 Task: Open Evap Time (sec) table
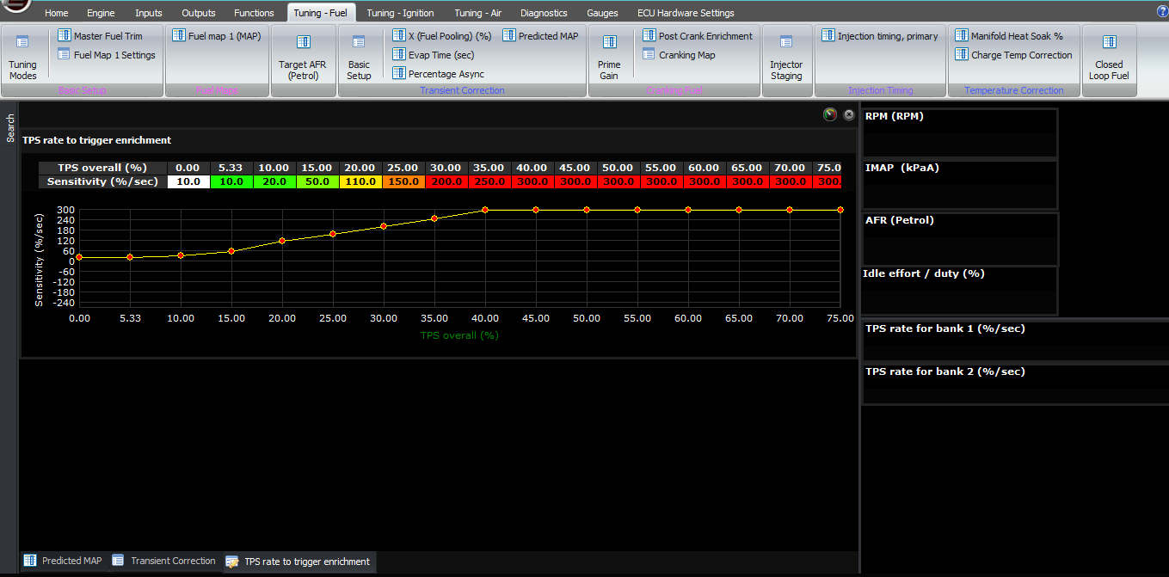pyautogui.click(x=434, y=54)
